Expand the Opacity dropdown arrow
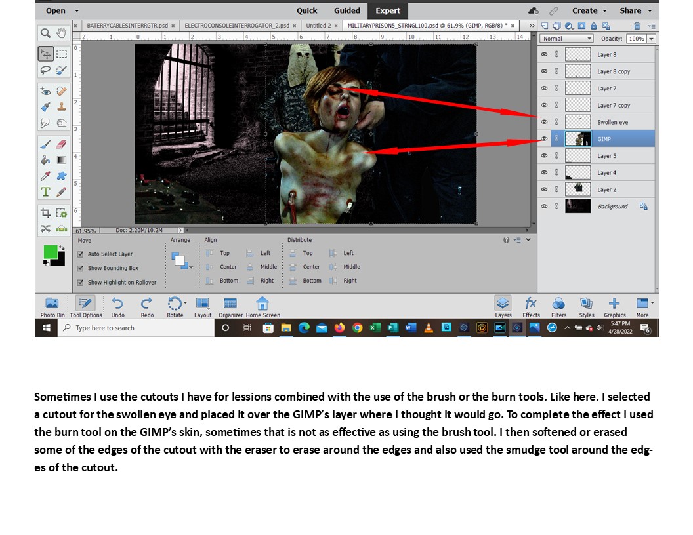Image resolution: width=693 pixels, height=535 pixels. pos(651,39)
